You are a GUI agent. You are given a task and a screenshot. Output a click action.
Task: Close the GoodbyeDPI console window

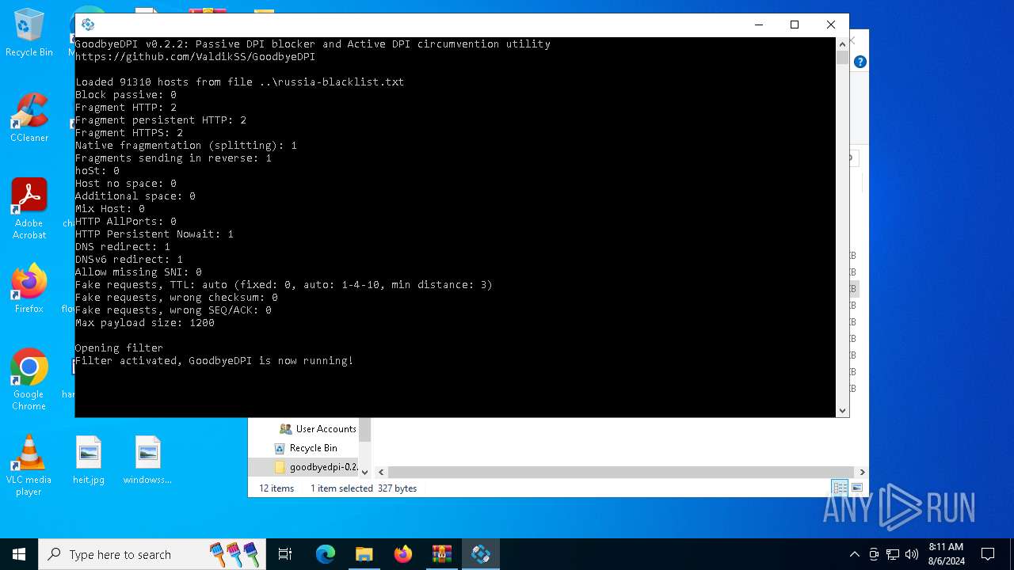click(831, 25)
